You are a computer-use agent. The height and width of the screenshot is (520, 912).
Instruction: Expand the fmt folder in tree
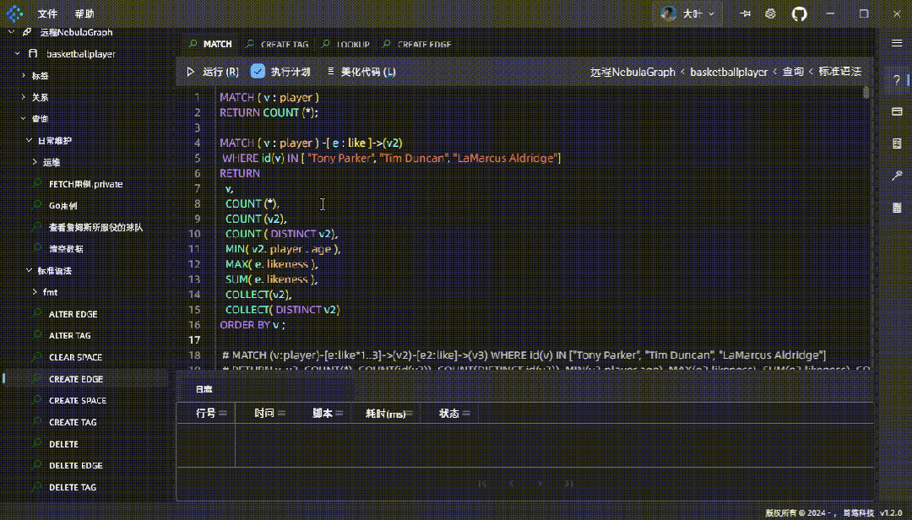point(35,292)
